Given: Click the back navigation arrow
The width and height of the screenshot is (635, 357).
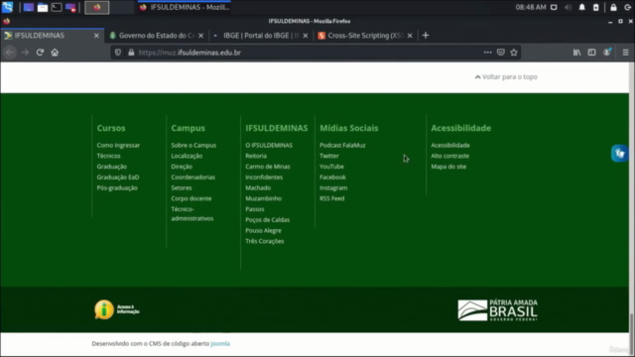Looking at the screenshot, I should tap(10, 53).
